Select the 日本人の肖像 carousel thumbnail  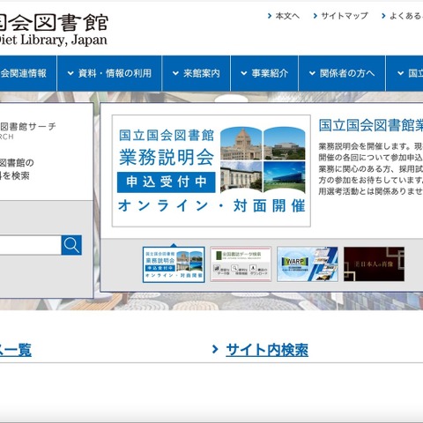pos(374,264)
